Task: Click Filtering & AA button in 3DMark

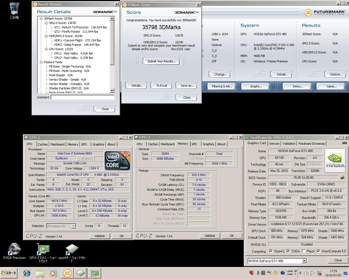Action: point(222,86)
